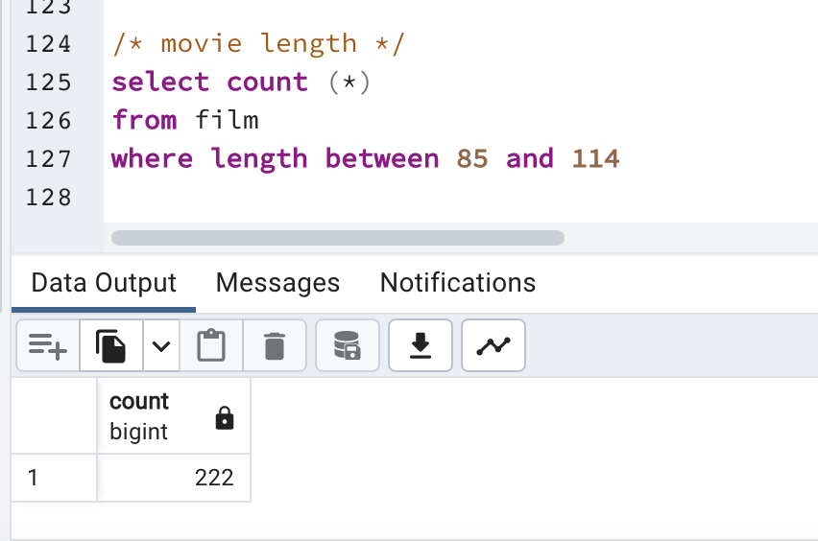
Task: Copy selected rows with the copy icon
Action: pyautogui.click(x=111, y=345)
